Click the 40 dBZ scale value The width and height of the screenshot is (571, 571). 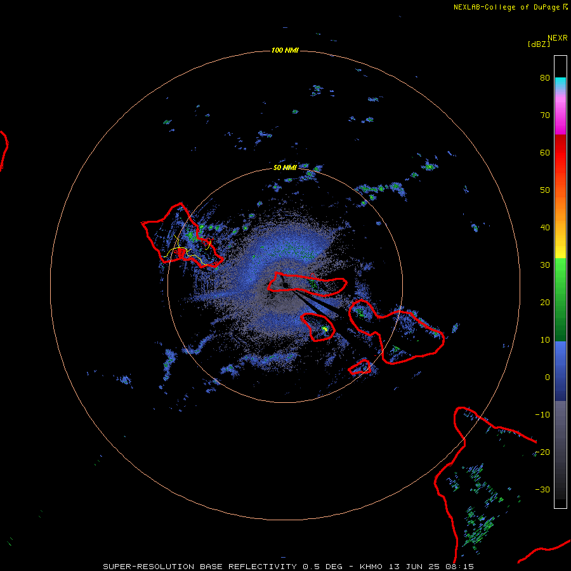[545, 228]
